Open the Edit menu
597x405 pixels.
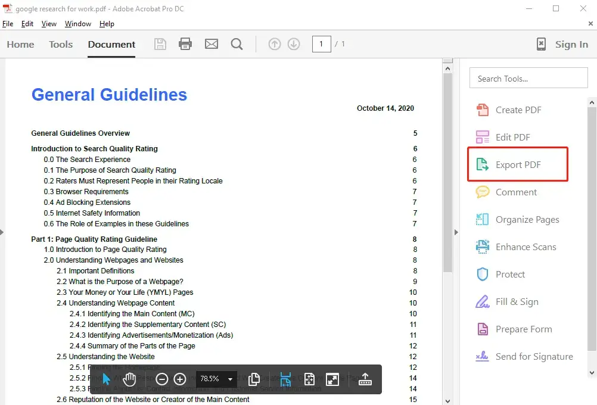[x=27, y=24]
